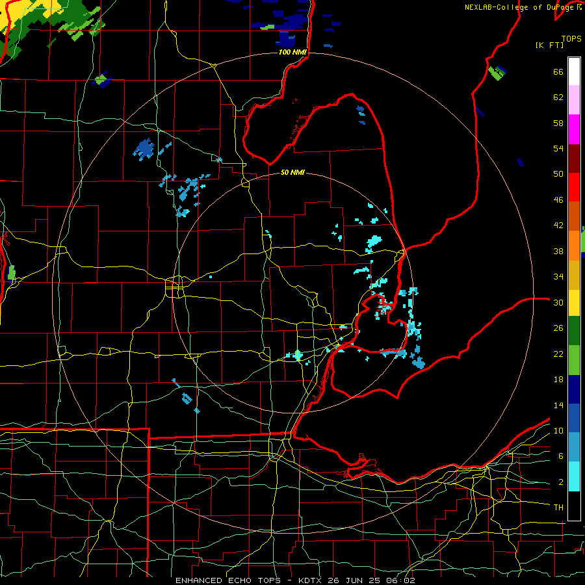Click the 34 scale value
The height and width of the screenshot is (585, 585).
[558, 277]
